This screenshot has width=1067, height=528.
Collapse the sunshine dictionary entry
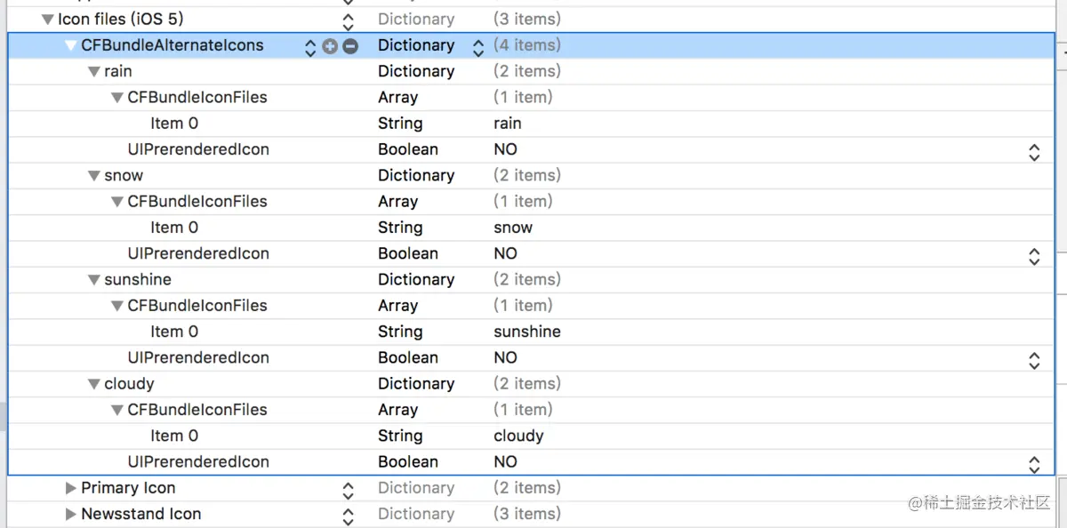94,280
